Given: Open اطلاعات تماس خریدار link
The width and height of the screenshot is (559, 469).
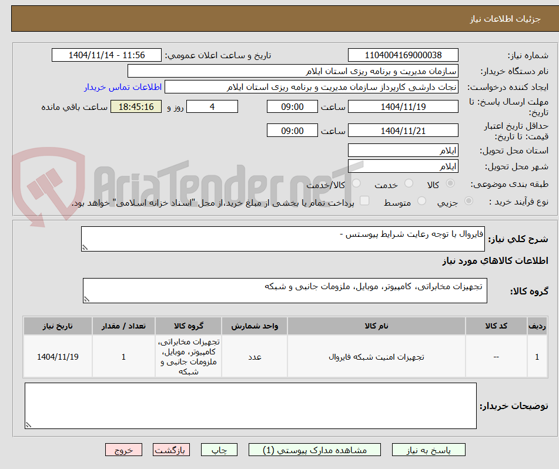Looking at the screenshot, I should coord(123,87).
